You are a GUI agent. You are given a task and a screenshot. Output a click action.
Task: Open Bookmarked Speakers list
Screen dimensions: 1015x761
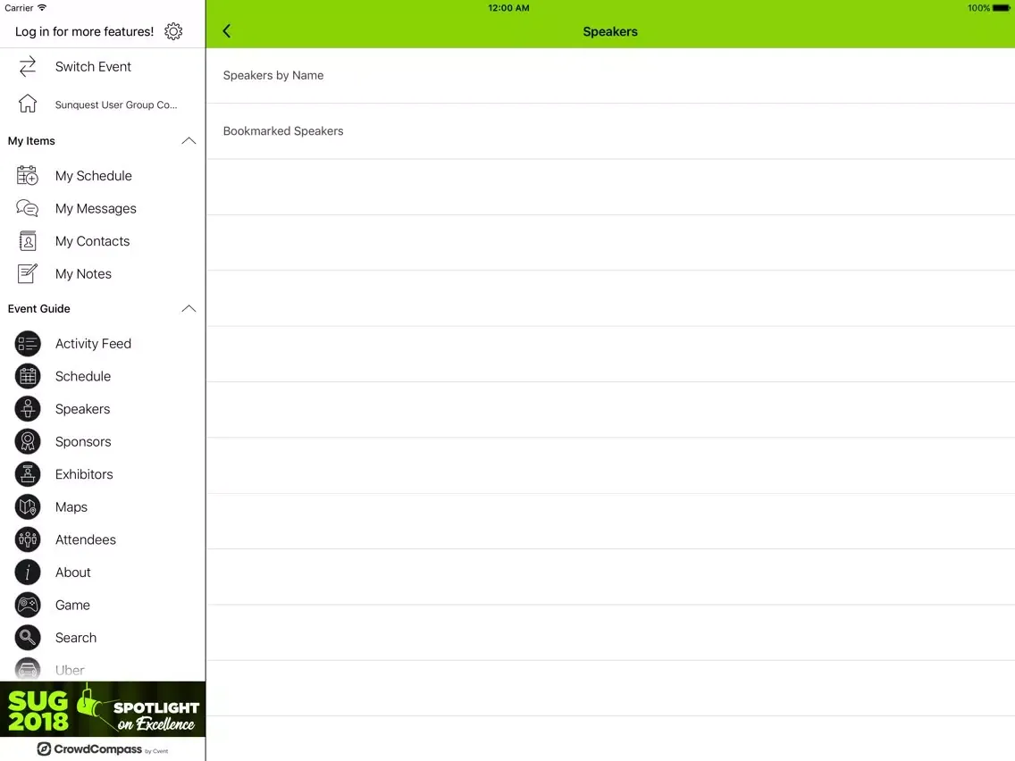point(610,130)
